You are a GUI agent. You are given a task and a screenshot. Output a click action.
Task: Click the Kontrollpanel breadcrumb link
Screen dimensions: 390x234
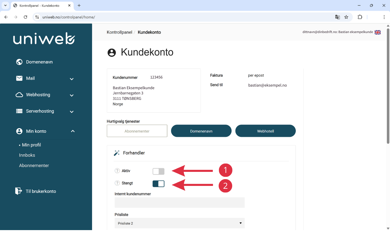(119, 32)
